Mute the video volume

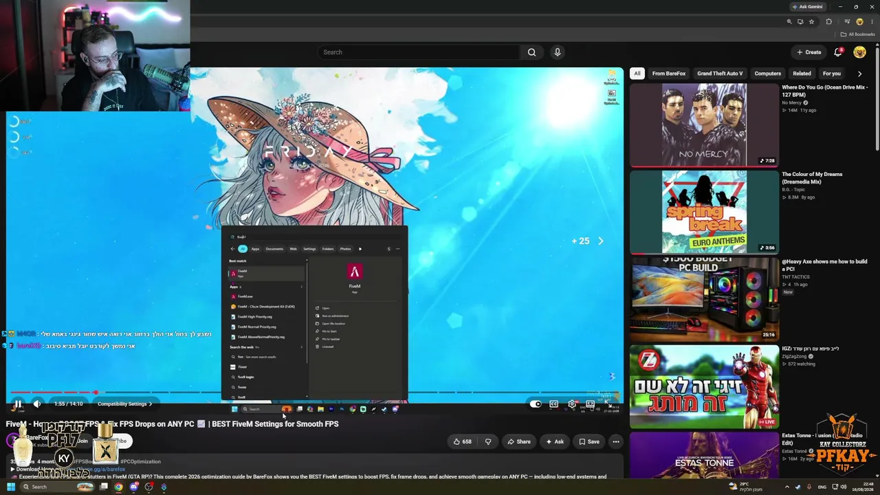tap(37, 404)
